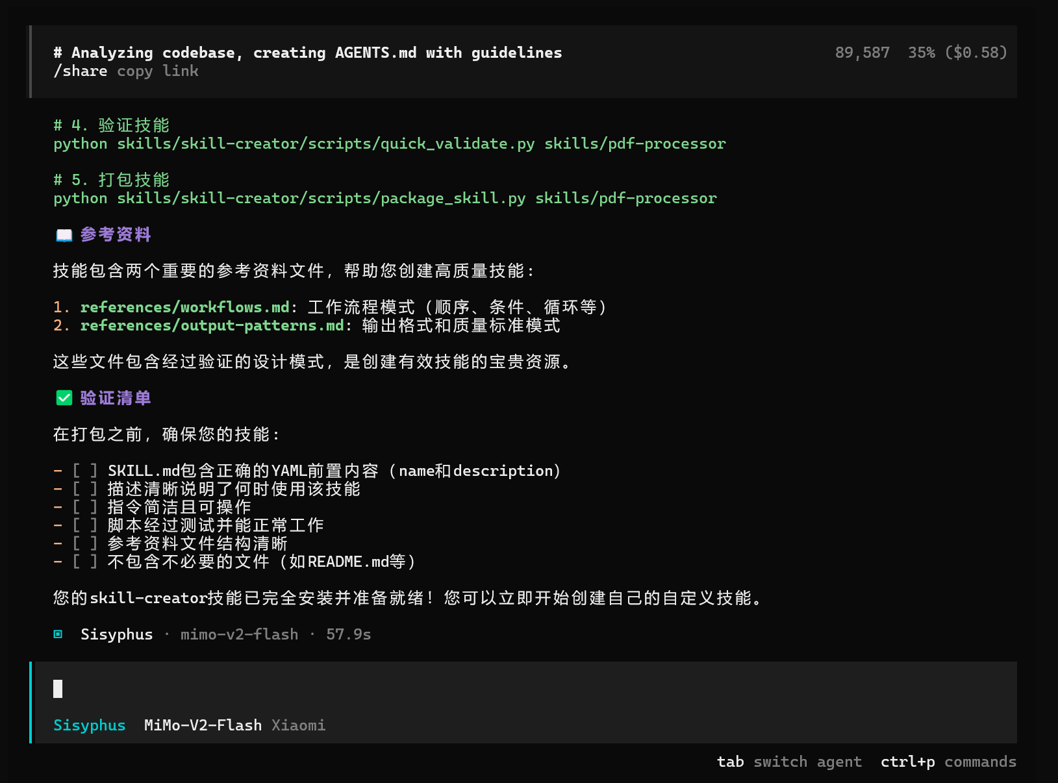
Task: Mark the 参考资料文件结构清晰 checkbox
Action: point(84,543)
